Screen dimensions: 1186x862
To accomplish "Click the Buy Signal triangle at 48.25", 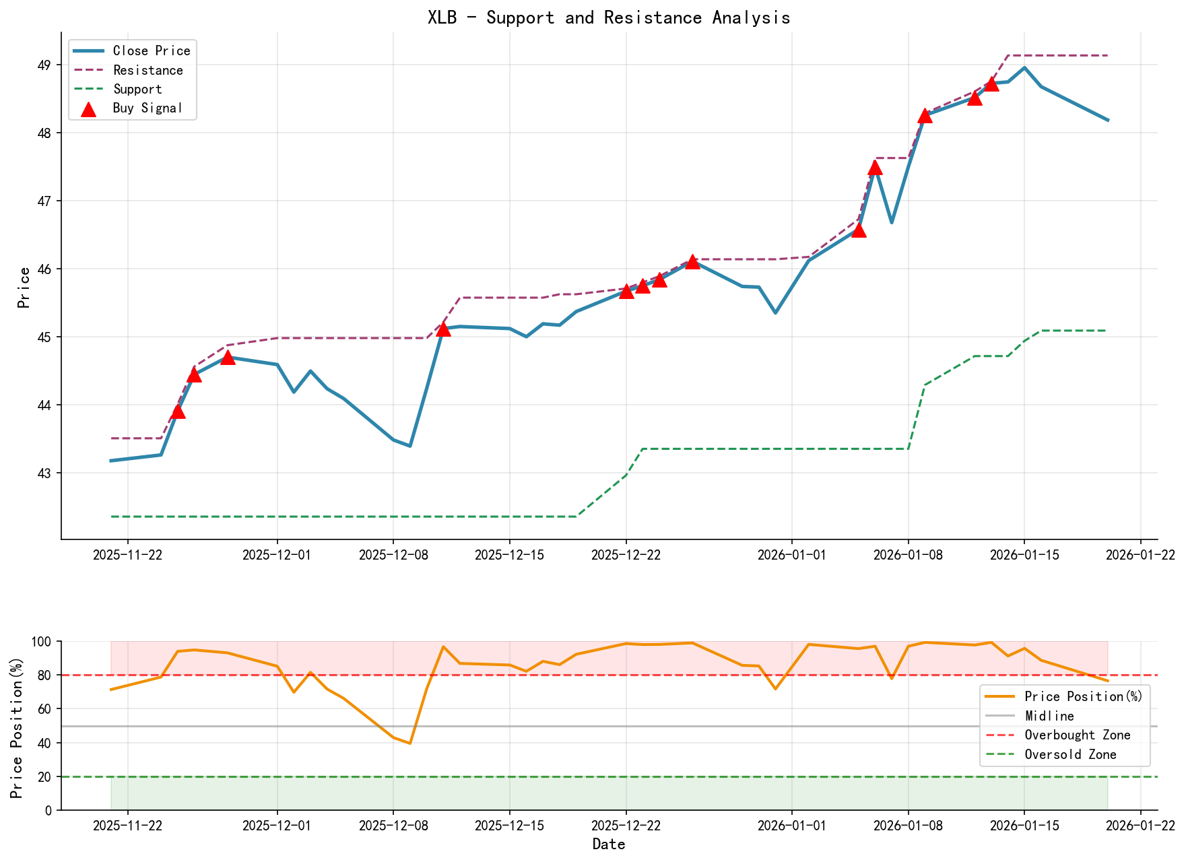I will click(x=926, y=117).
